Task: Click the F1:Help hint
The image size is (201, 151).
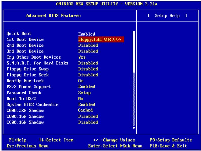Action: coord(18,140)
